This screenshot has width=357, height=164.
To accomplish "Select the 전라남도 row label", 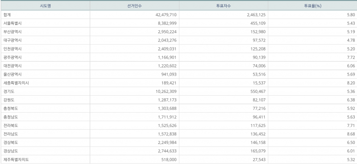I will point(11,134).
